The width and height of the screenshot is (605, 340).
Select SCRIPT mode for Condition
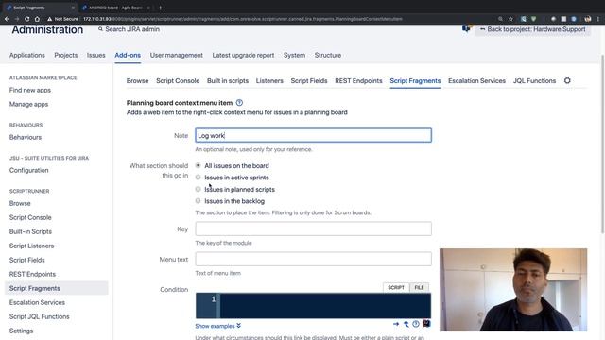(396, 287)
